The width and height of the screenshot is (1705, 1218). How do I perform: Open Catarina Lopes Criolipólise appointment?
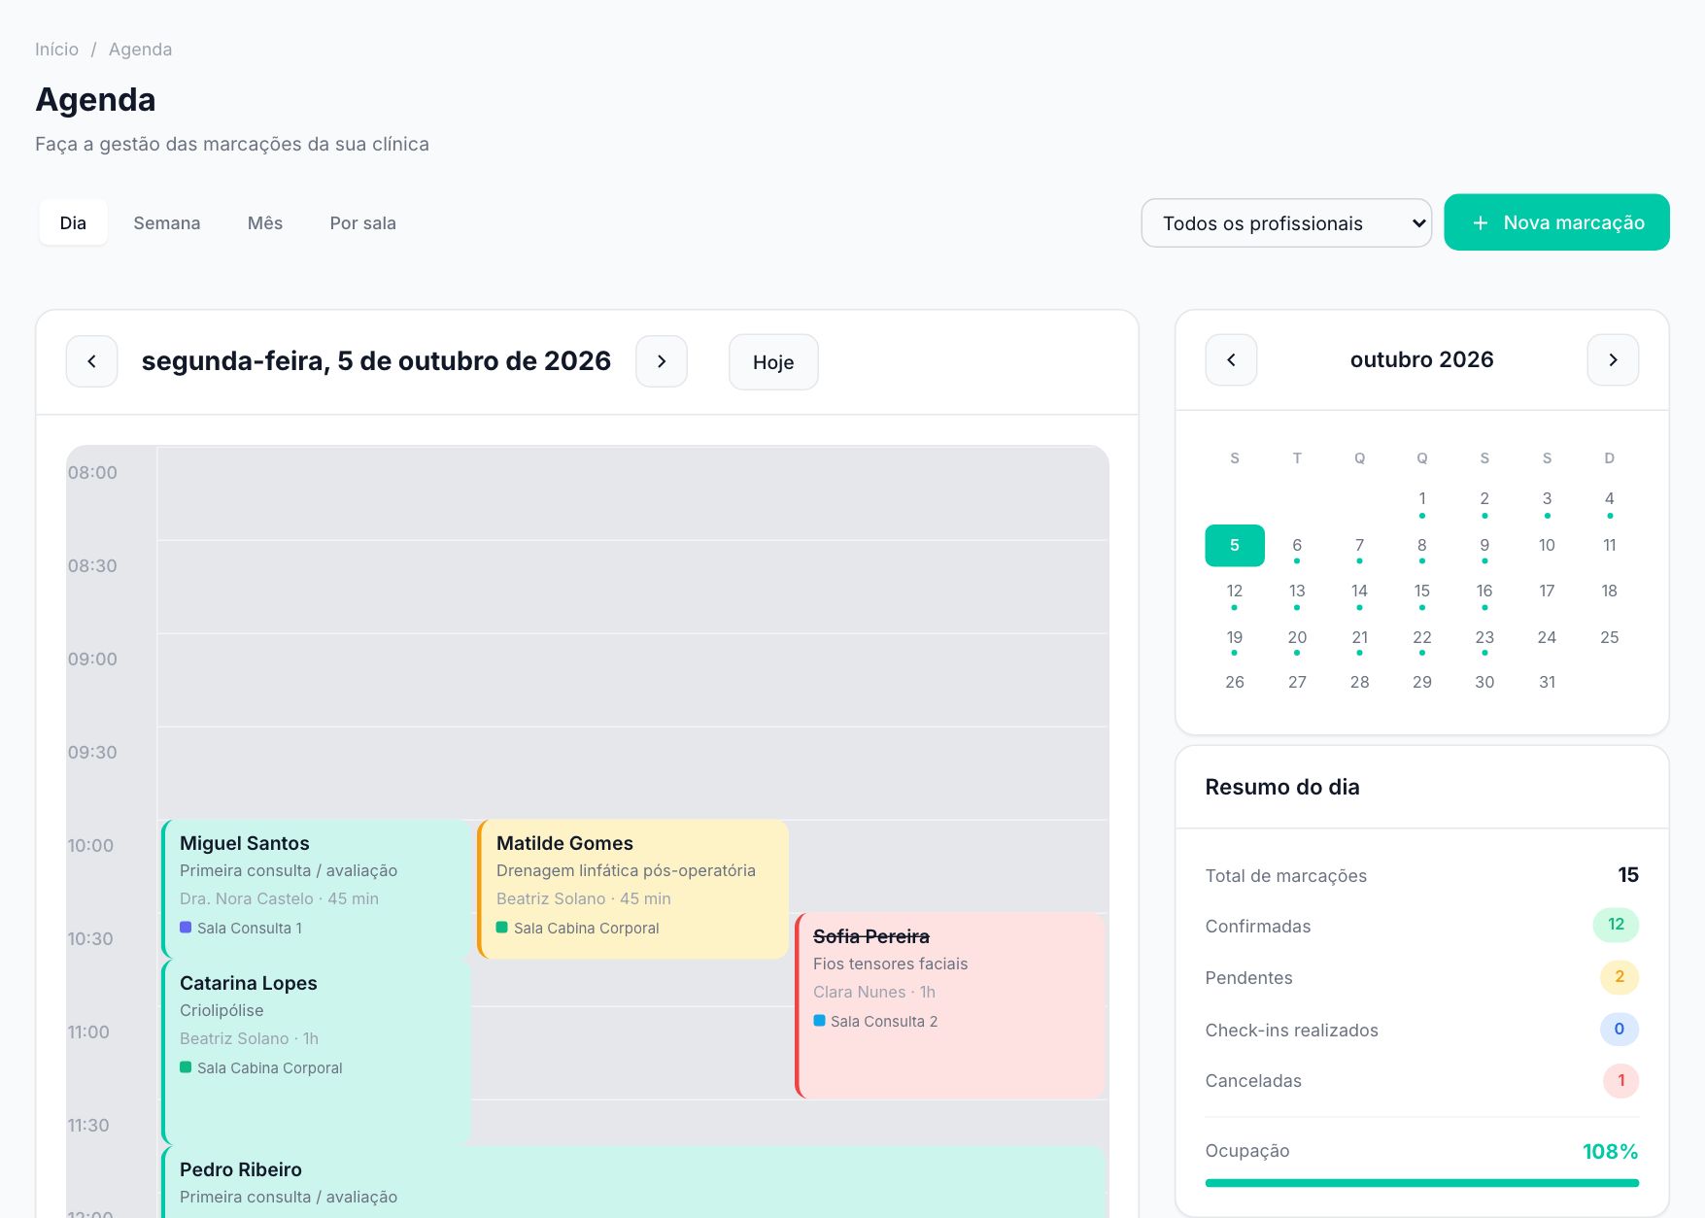pos(316,1052)
